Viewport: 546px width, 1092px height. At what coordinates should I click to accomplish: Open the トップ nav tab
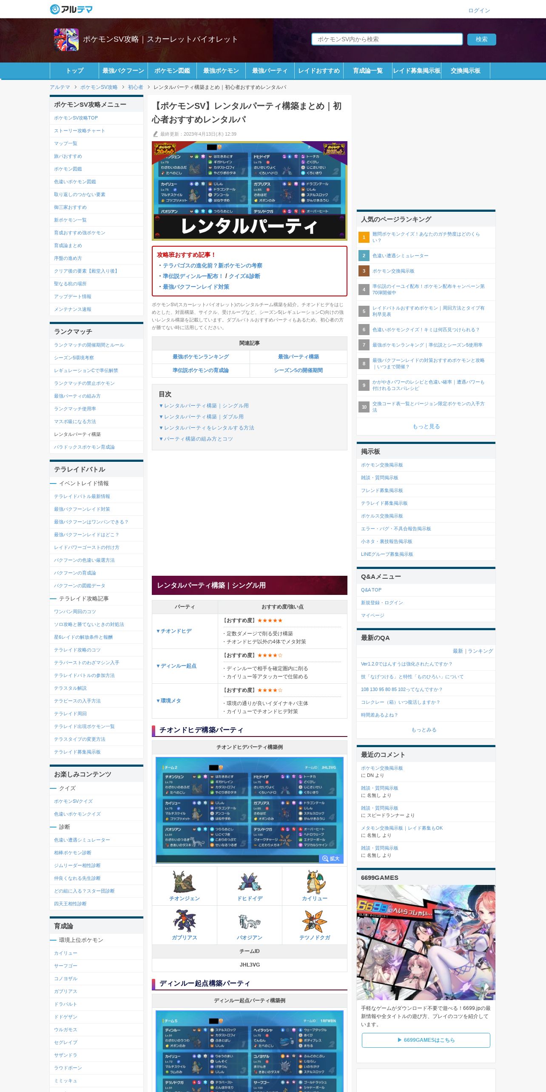[74, 71]
